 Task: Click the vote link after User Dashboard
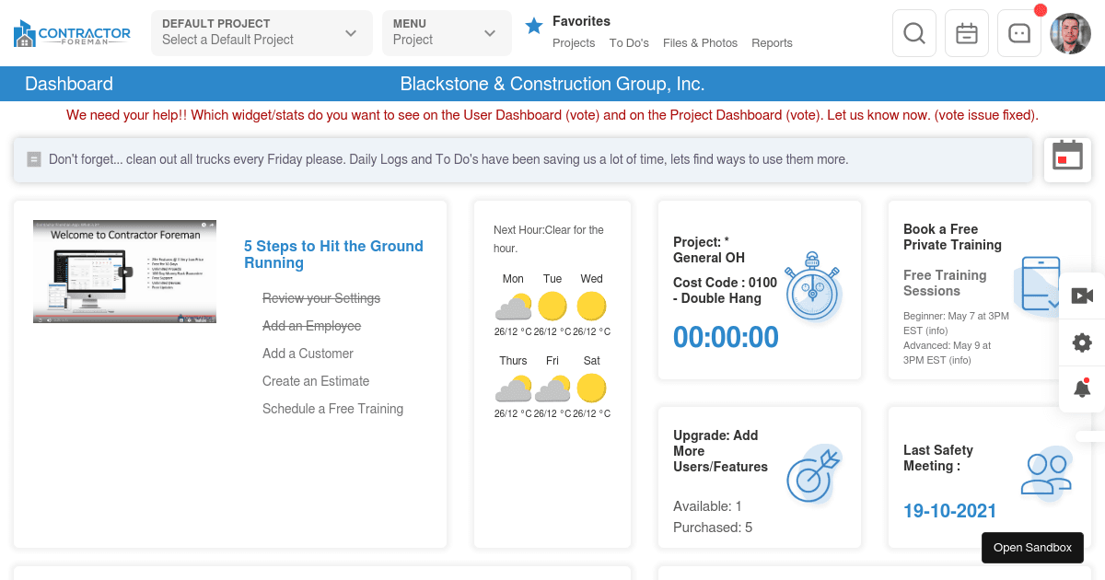coord(582,115)
